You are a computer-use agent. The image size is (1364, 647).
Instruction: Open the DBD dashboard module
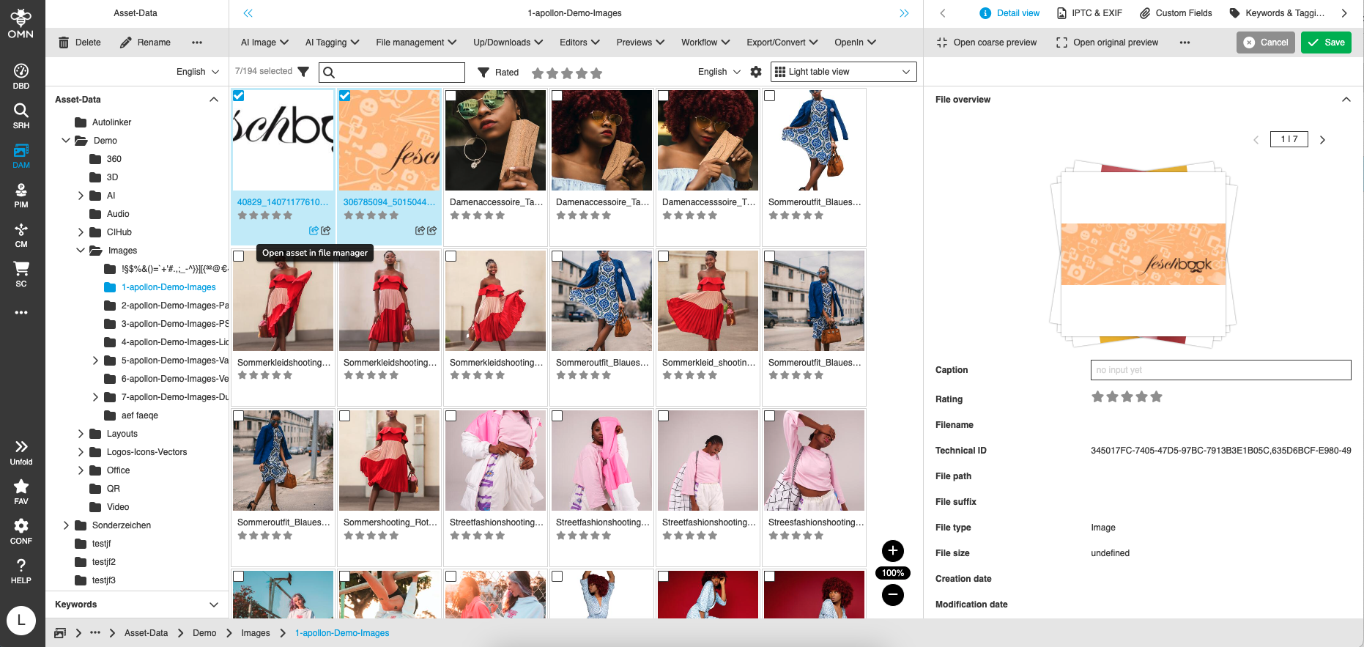pyautogui.click(x=21, y=76)
